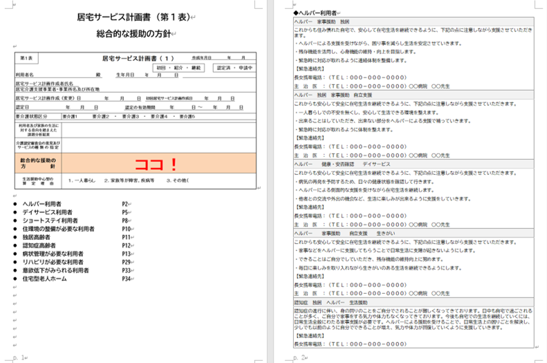Viewport: 547px width, 363px height.
Task: Click the 'ヘルパー利用者' index entry on page 1
Action: [42, 204]
